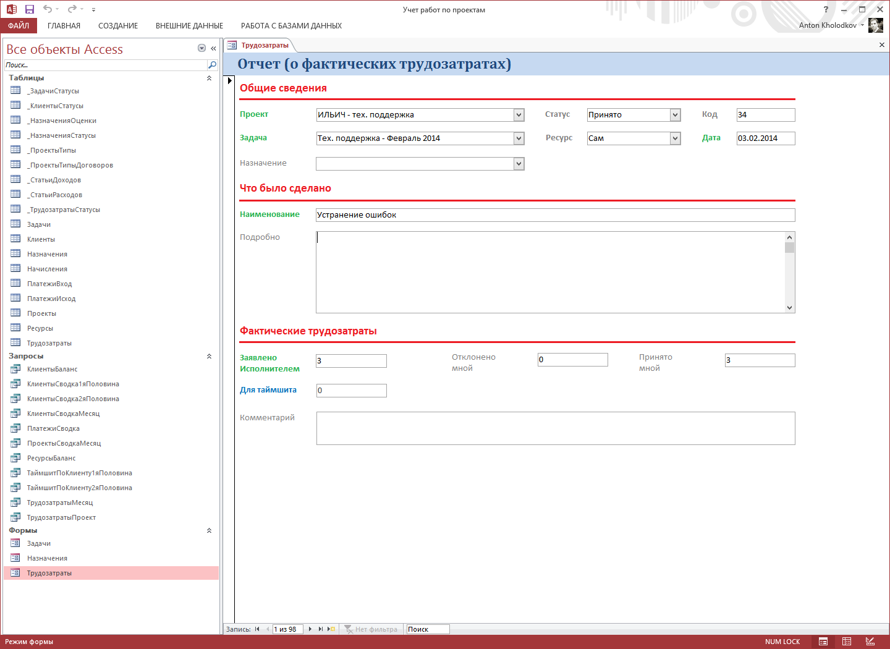Select the highlighted Трудозатраты form item
890x649 pixels.
click(111, 573)
